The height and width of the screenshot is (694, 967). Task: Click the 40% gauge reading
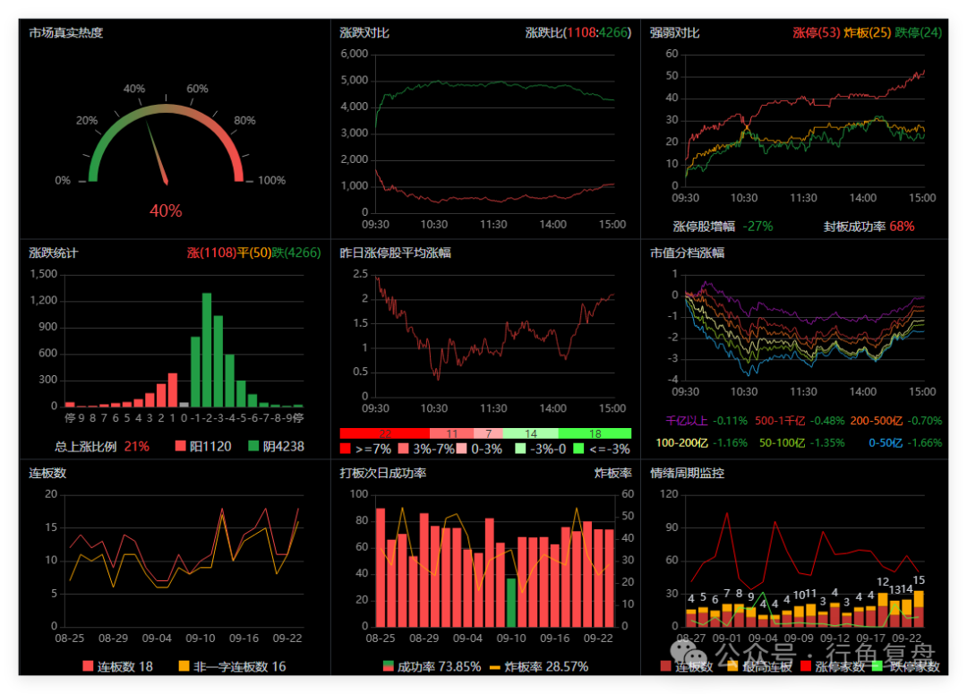pos(166,211)
